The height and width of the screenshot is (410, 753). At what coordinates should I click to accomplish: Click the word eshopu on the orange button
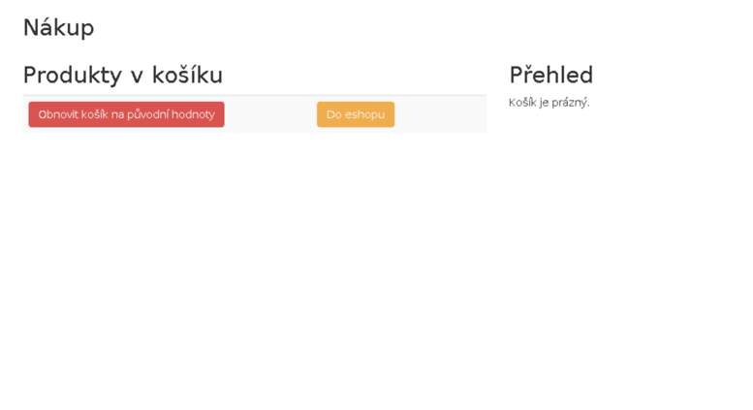[364, 114]
